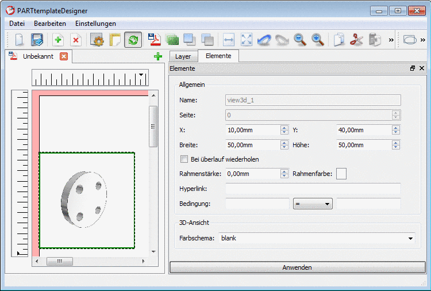Click into the X position field
This screenshot has width=431, height=291.
tap(253, 130)
